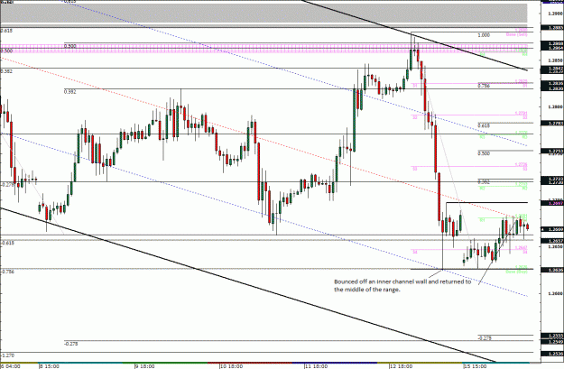The width and height of the screenshot is (564, 369).
Task: Select the purple 1.2697 price tag
Action: 552,203
